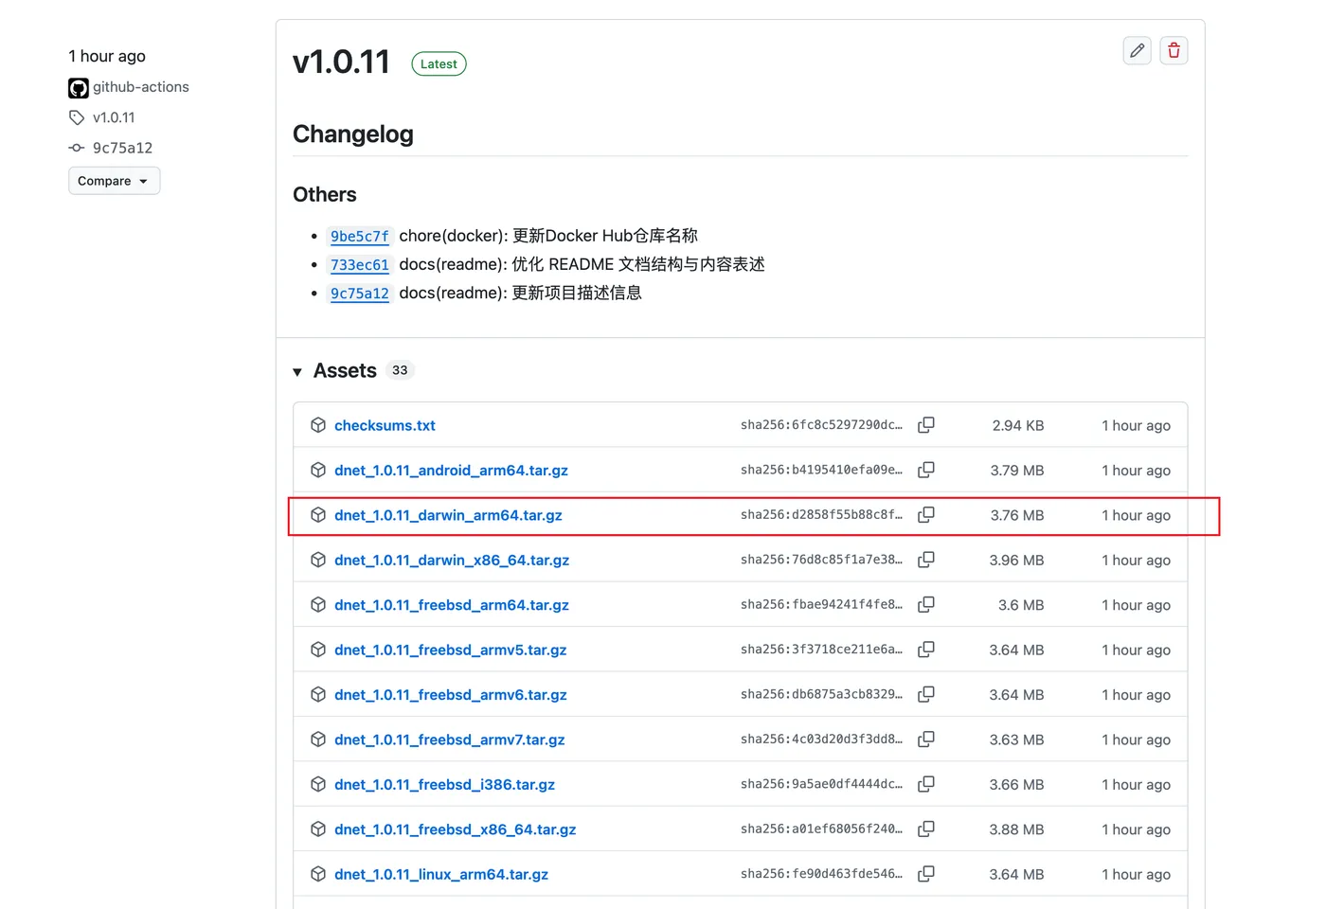This screenshot has height=909, width=1326.
Task: Copy sha256 hash for darwin_x86_64 asset
Action: click(926, 560)
